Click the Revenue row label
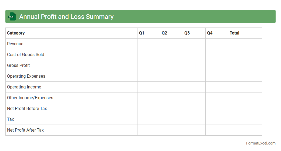This screenshot has height=151, width=281. pyautogui.click(x=15, y=44)
